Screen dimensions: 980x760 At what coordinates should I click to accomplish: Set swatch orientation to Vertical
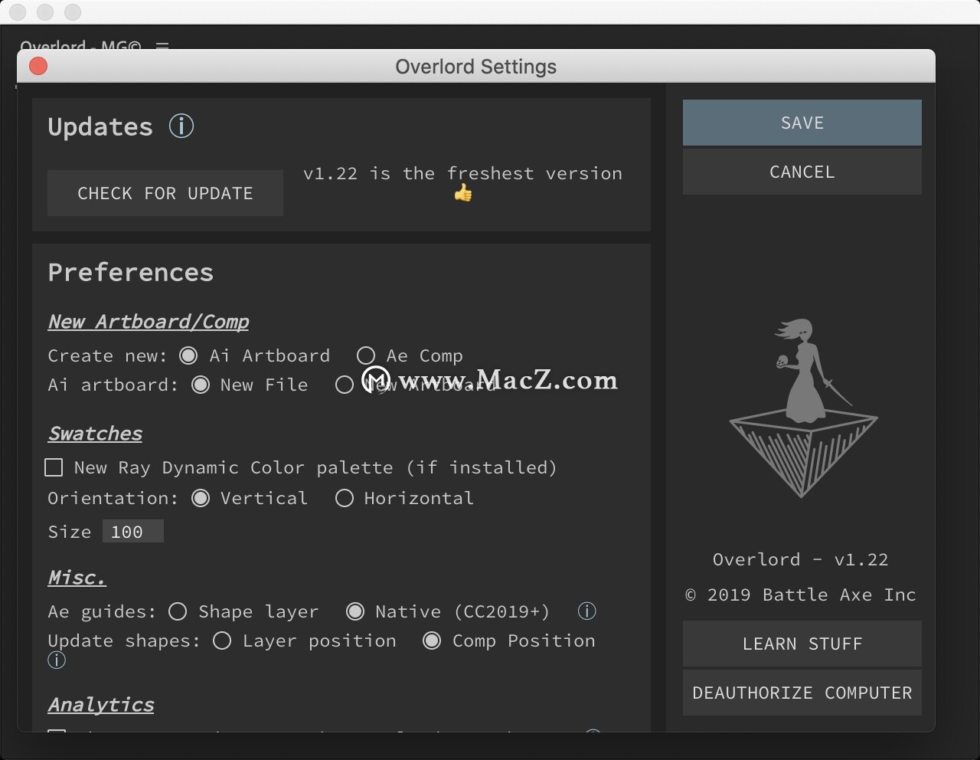point(201,498)
